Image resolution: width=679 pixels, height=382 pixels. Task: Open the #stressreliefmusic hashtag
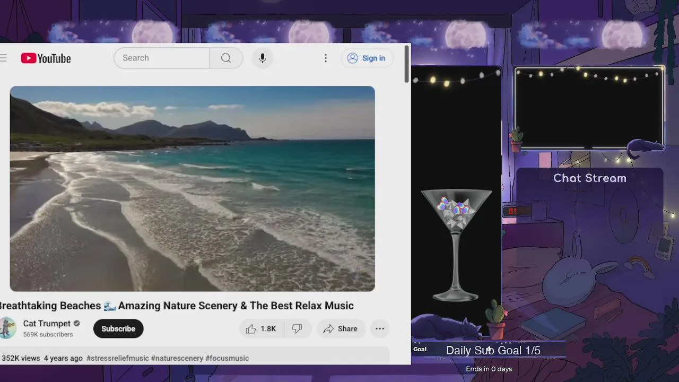tap(118, 358)
